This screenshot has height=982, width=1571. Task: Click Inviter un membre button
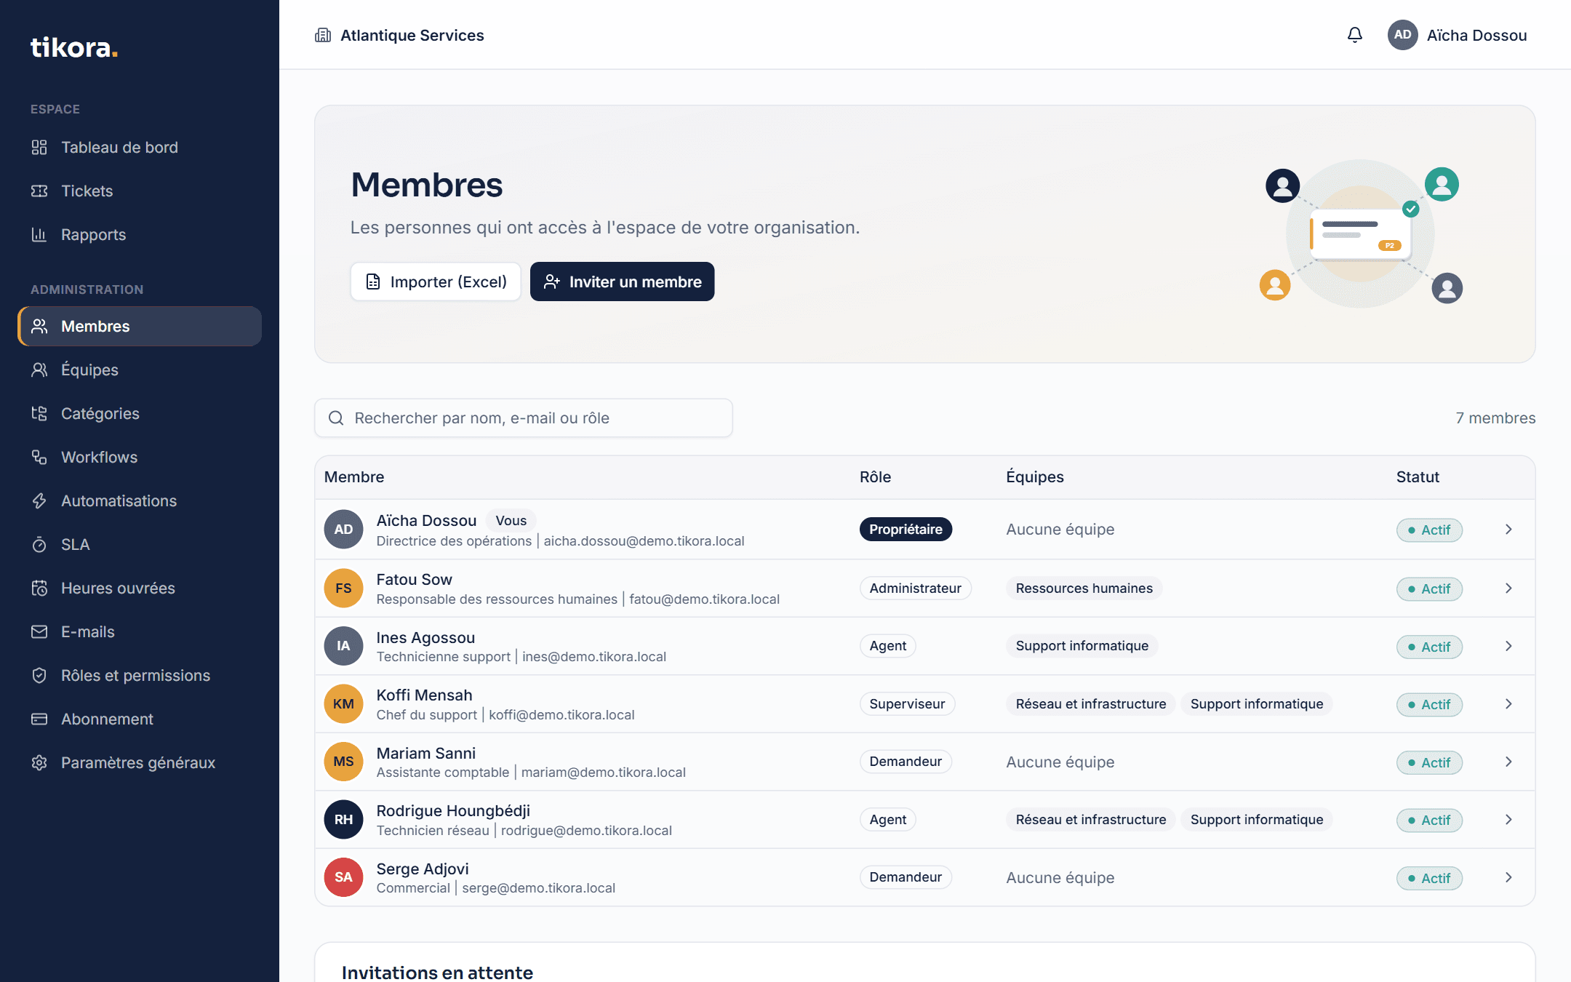622,282
